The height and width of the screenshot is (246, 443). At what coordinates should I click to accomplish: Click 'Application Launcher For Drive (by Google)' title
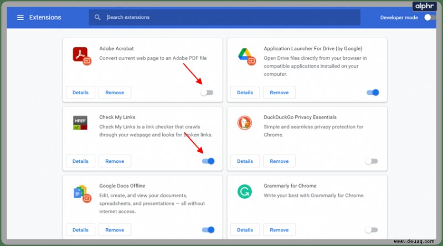click(x=313, y=49)
